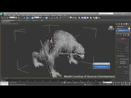Click the Use Pivot Point Center icon

click(x=41, y=18)
